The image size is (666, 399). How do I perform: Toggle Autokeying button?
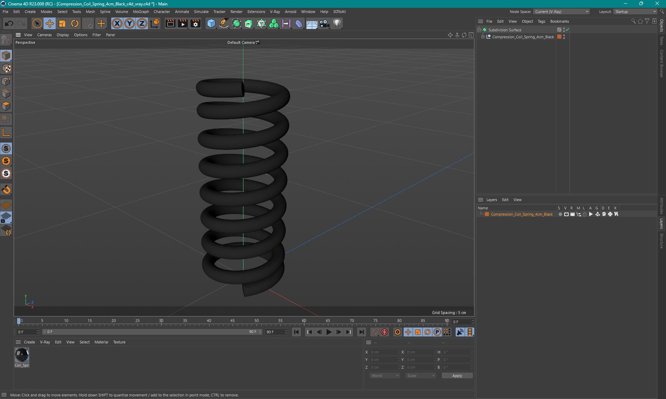pyautogui.click(x=384, y=332)
